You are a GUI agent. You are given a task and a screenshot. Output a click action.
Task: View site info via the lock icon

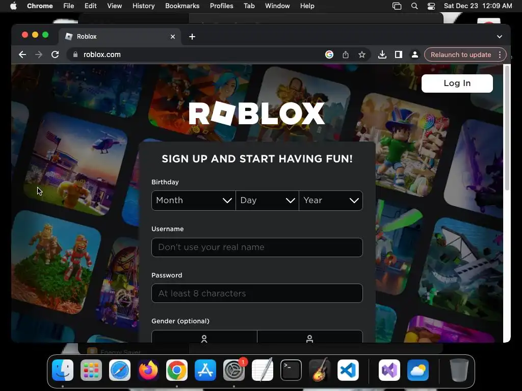(x=75, y=54)
